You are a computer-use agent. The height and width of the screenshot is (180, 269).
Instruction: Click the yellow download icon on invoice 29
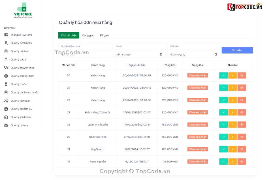(x=232, y=87)
